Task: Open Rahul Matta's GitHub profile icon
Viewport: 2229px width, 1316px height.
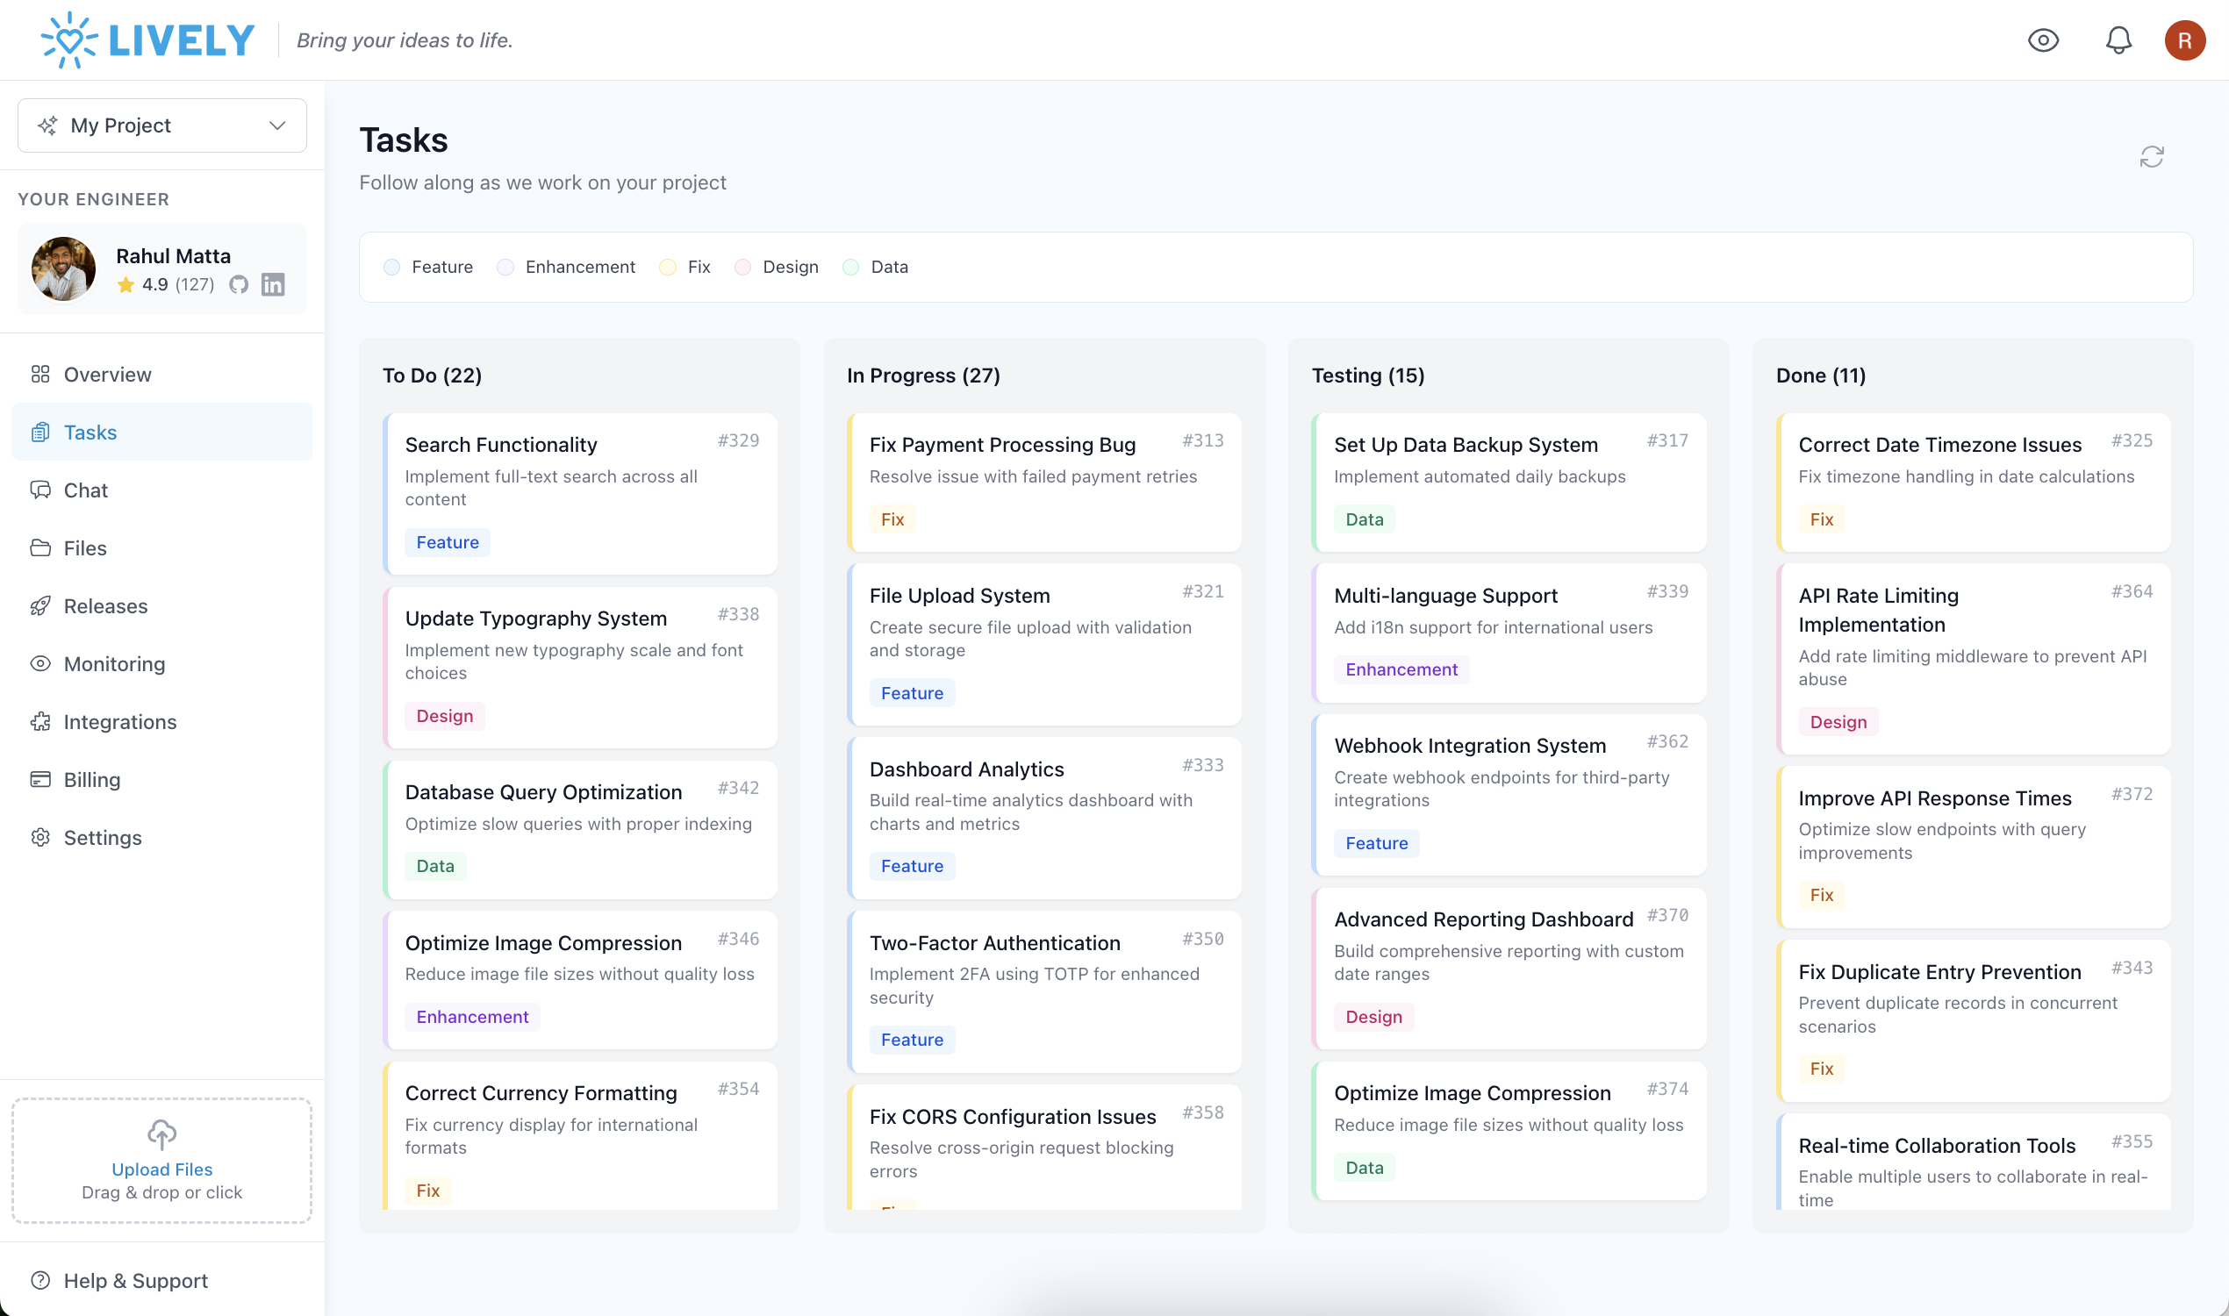Action: pyautogui.click(x=239, y=284)
